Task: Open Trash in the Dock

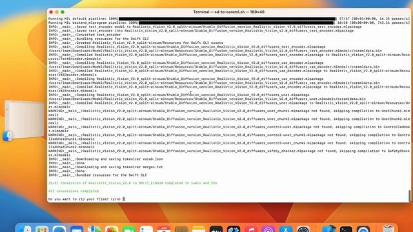Action: 388,229
